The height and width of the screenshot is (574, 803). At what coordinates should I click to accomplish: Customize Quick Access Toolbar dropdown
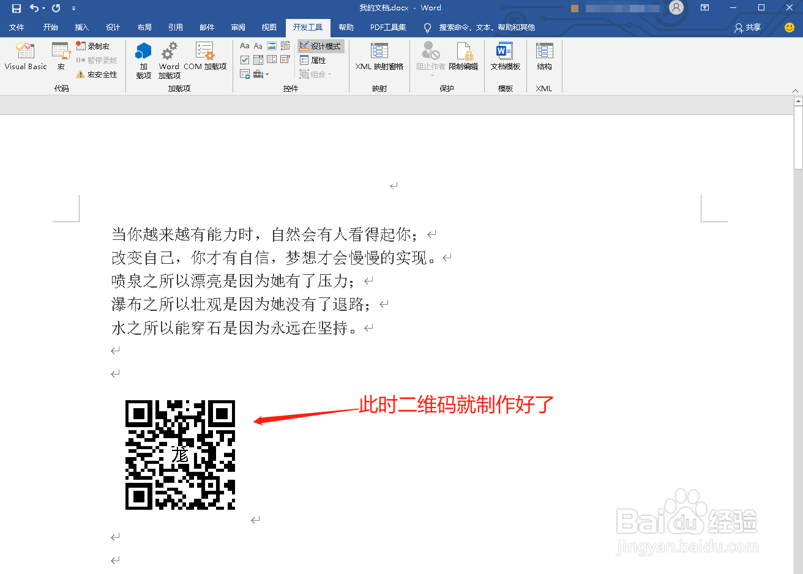(73, 8)
